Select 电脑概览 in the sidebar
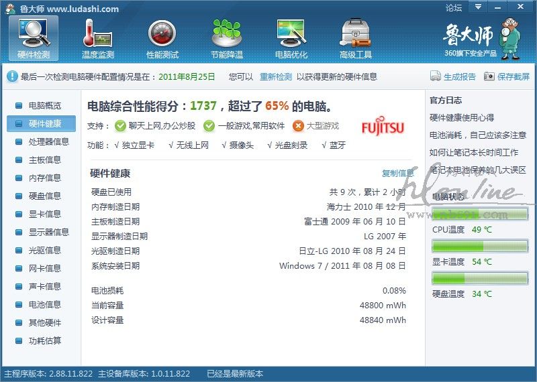 coord(44,105)
